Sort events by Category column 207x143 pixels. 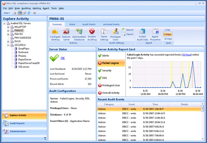(109, 104)
